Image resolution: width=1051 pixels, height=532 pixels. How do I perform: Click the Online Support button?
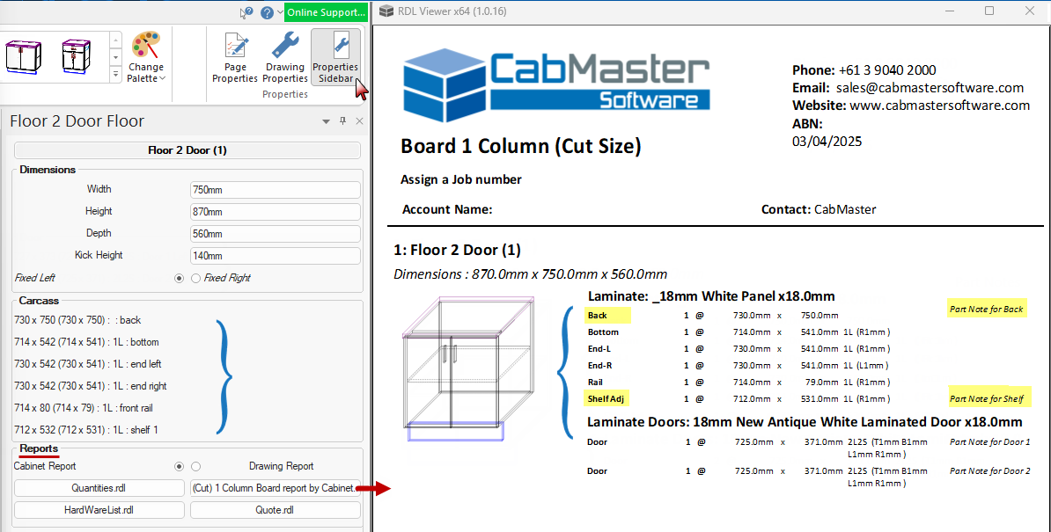tap(326, 12)
